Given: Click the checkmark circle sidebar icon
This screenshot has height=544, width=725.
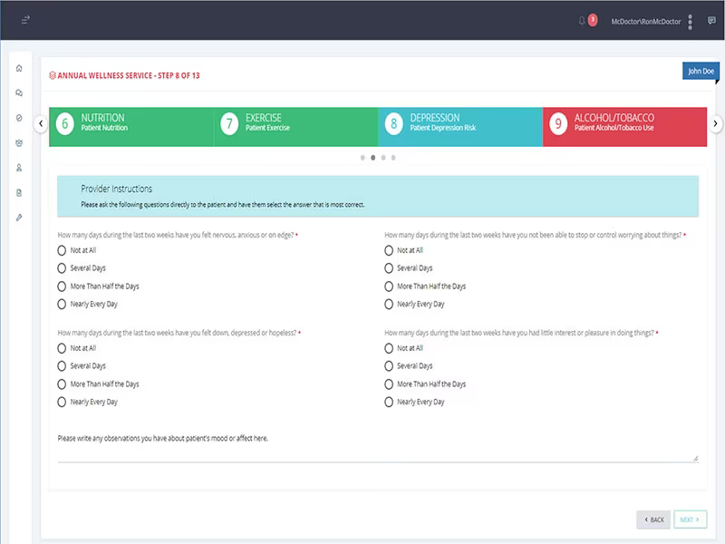Looking at the screenshot, I should (x=19, y=118).
